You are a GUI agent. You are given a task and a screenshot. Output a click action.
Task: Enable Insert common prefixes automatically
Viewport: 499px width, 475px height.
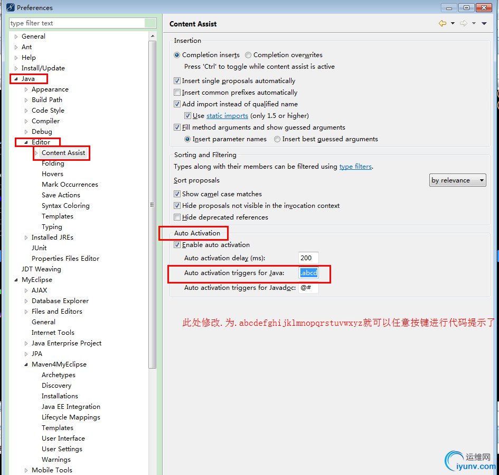(x=177, y=93)
